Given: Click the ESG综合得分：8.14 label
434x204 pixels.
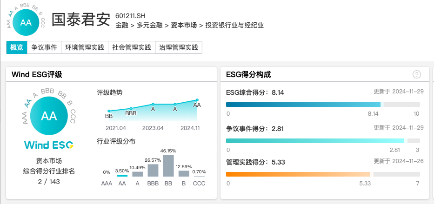Looking at the screenshot, I should click(255, 92).
